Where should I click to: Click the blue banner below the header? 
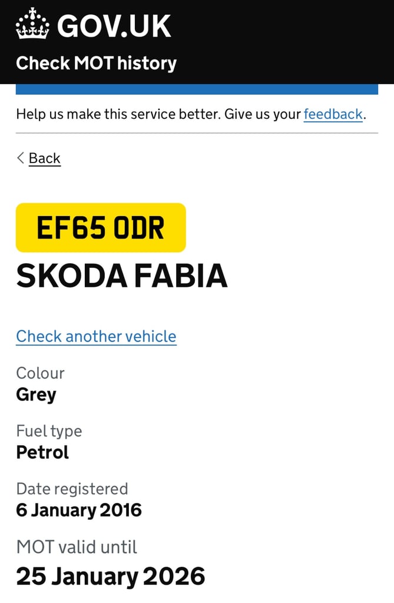click(197, 88)
